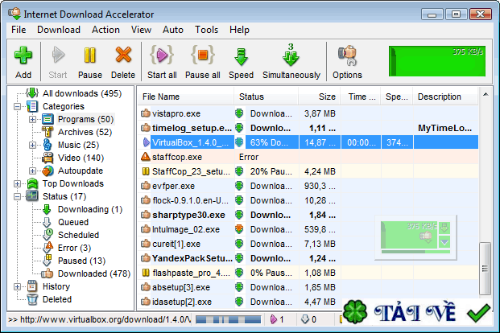Image resolution: width=500 pixels, height=333 pixels.
Task: Expand the Top Downloads tree node
Action: point(17,184)
